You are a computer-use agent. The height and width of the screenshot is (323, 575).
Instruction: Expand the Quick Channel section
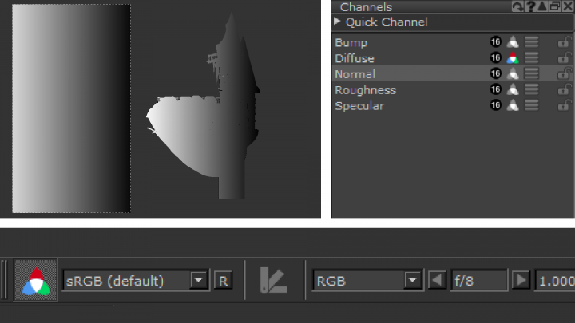(x=338, y=22)
